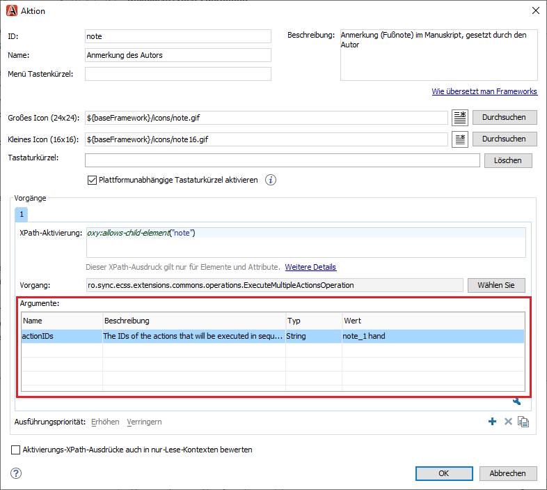
Task: Remove operation with the X icon
Action: pyautogui.click(x=508, y=422)
